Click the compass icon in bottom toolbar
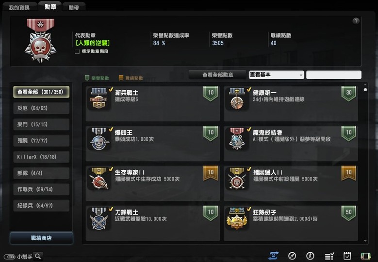 coord(292,256)
